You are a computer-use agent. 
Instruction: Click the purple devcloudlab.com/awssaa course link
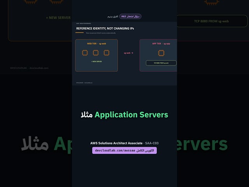coord(124,150)
